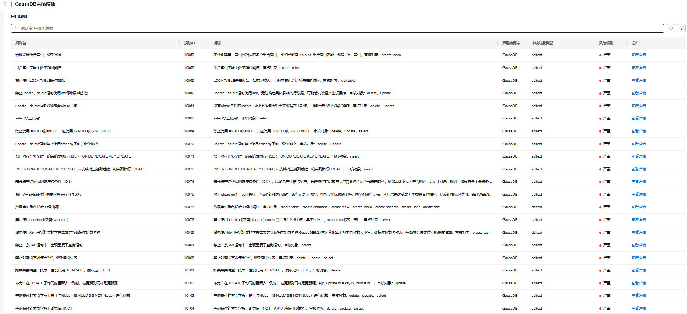This screenshot has width=687, height=314.
Task: Click GaussDB database cell in rule 10070 row
Action: coord(510,144)
